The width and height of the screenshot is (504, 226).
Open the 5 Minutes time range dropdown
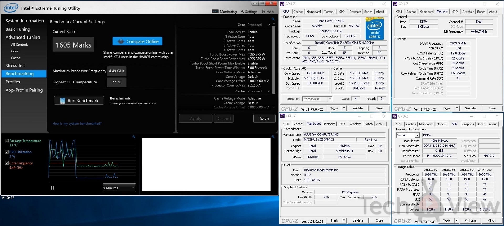pos(119,188)
